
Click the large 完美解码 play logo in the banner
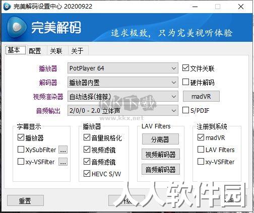[17, 27]
